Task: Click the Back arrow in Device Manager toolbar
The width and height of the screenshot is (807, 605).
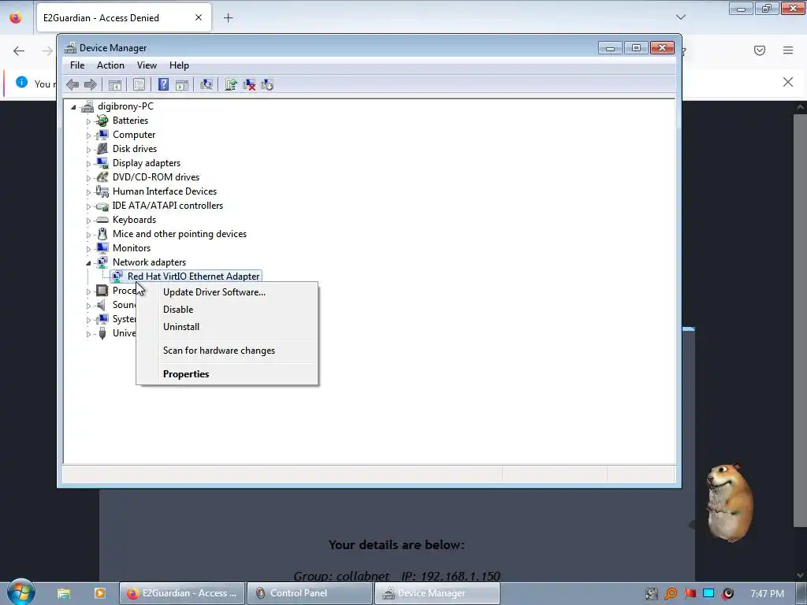Action: 73,84
